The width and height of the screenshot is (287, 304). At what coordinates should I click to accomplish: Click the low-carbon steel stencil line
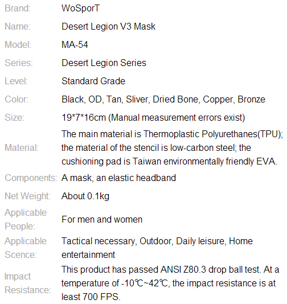[x=156, y=148]
